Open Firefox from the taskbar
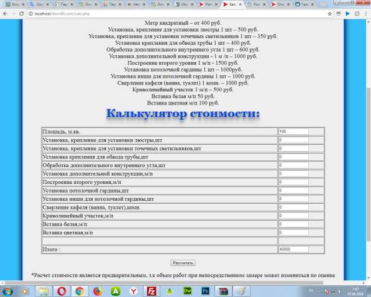 point(98,291)
